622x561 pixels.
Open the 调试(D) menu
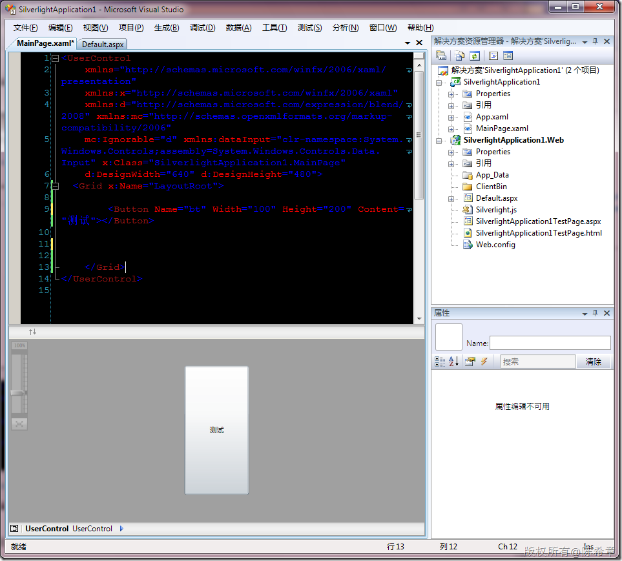pyautogui.click(x=202, y=27)
